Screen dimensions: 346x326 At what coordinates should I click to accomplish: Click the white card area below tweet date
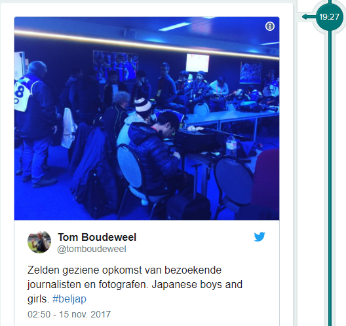(147, 323)
